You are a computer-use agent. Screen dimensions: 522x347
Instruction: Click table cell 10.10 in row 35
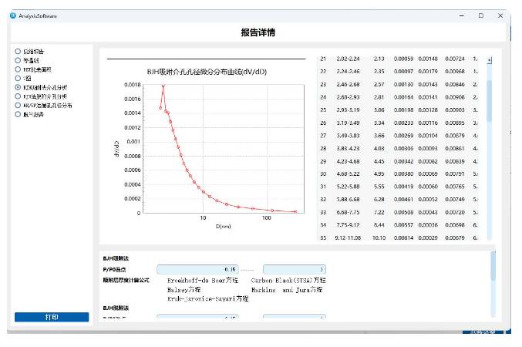(x=379, y=238)
